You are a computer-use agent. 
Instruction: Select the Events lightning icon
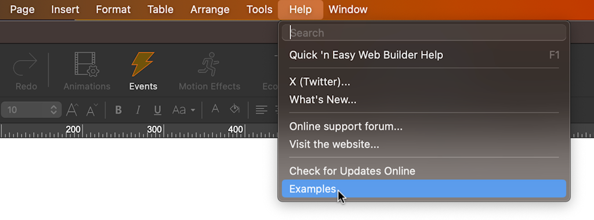[143, 64]
